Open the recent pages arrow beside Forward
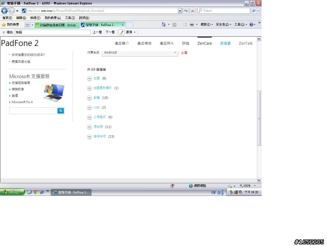Image resolution: width=327 pixels, height=246 pixels. click(17, 11)
